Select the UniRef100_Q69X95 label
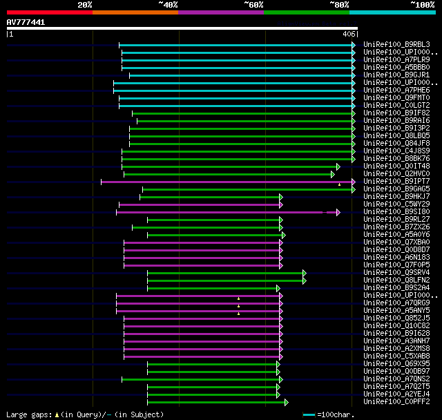This screenshot has height=420, width=442. (x=396, y=364)
